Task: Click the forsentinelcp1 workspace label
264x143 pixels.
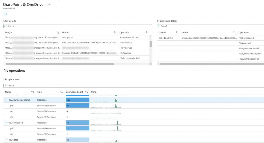Action: click(x=9, y=8)
